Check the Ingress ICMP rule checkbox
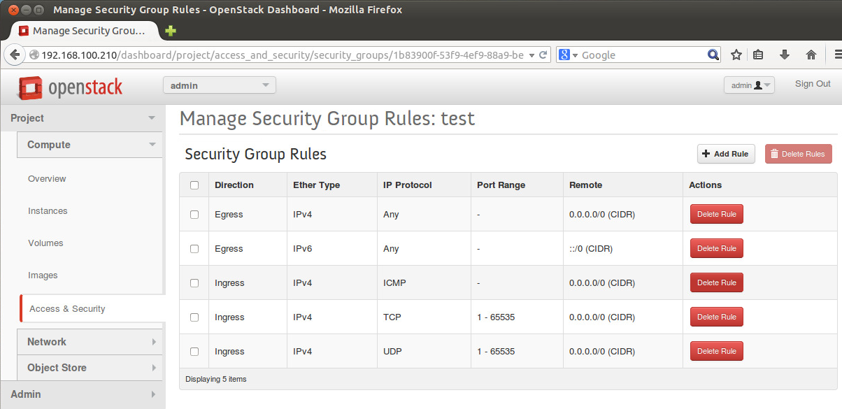Image resolution: width=842 pixels, height=409 pixels. (x=194, y=282)
